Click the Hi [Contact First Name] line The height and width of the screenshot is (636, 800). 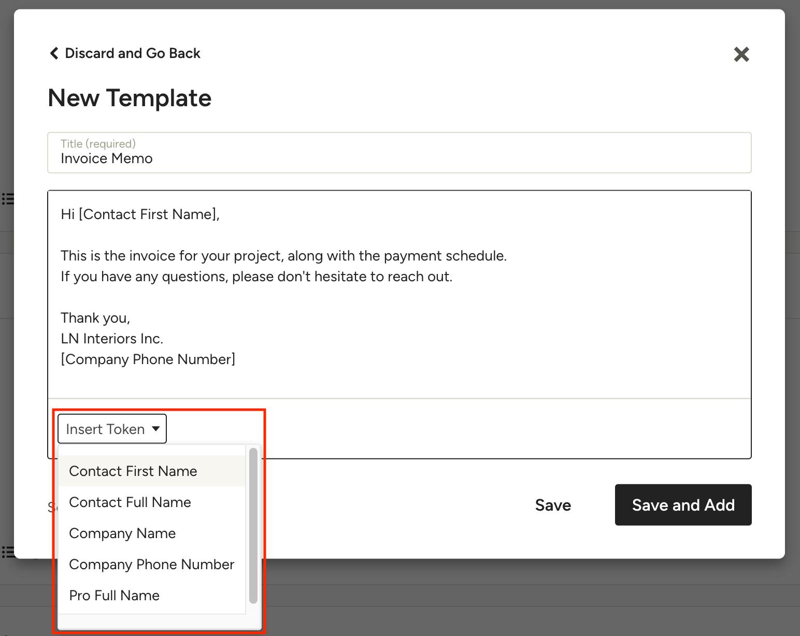point(140,214)
